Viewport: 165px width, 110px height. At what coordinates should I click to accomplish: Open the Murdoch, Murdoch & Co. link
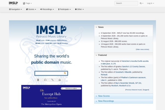pyautogui.click(x=121, y=86)
